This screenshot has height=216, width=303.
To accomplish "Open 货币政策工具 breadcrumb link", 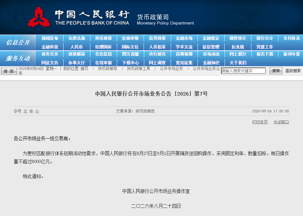I will (x=138, y=69).
